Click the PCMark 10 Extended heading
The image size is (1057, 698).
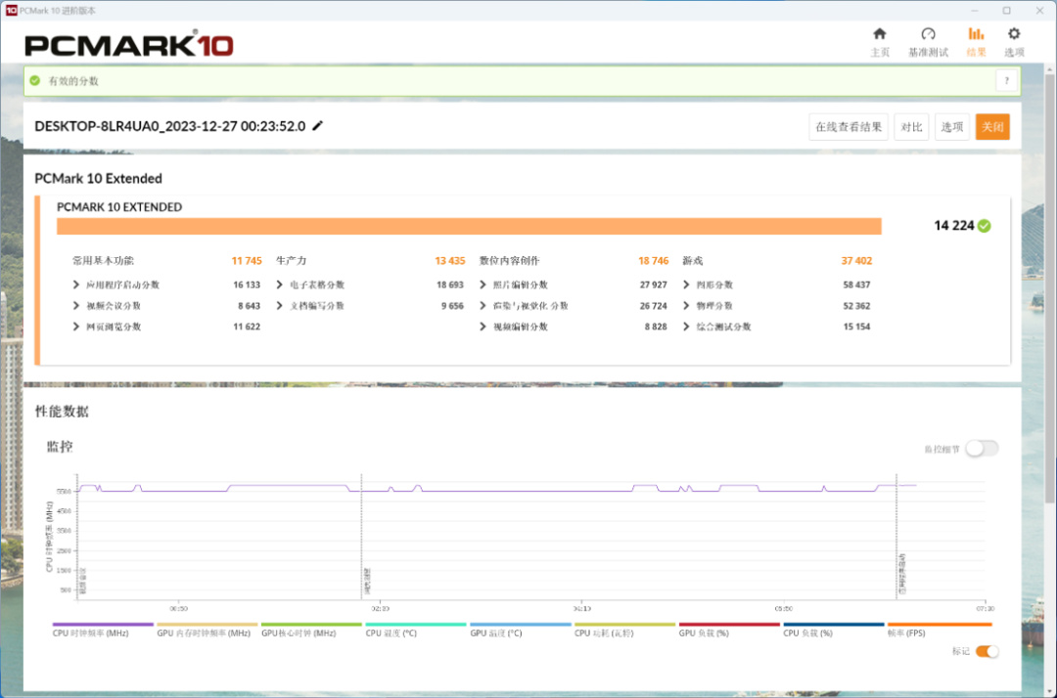click(99, 178)
